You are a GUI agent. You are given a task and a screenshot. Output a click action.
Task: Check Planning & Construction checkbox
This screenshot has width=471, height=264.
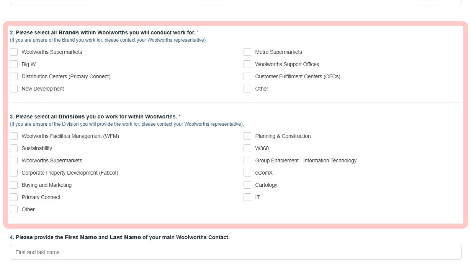[x=247, y=136]
